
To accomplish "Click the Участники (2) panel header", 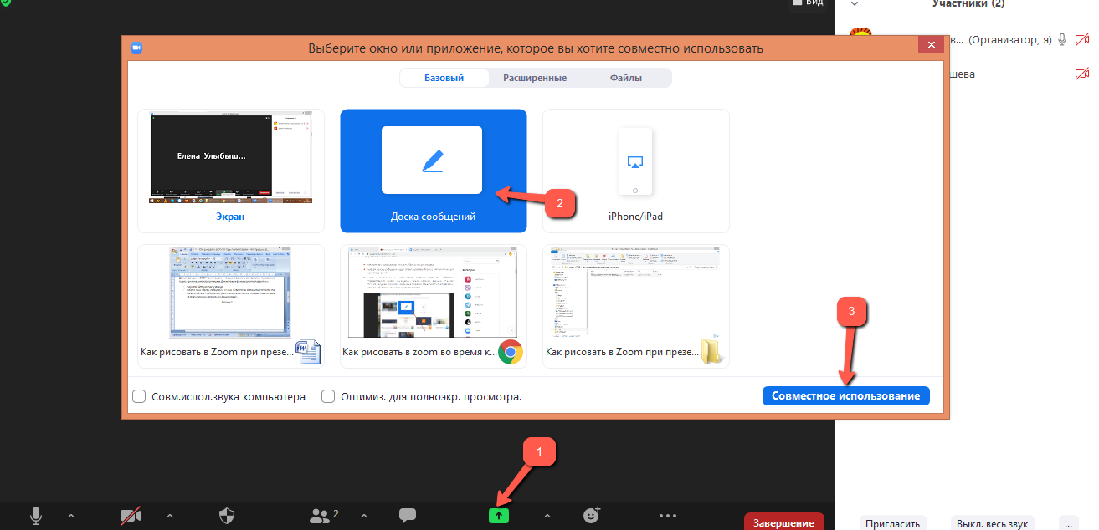I will (x=969, y=4).
